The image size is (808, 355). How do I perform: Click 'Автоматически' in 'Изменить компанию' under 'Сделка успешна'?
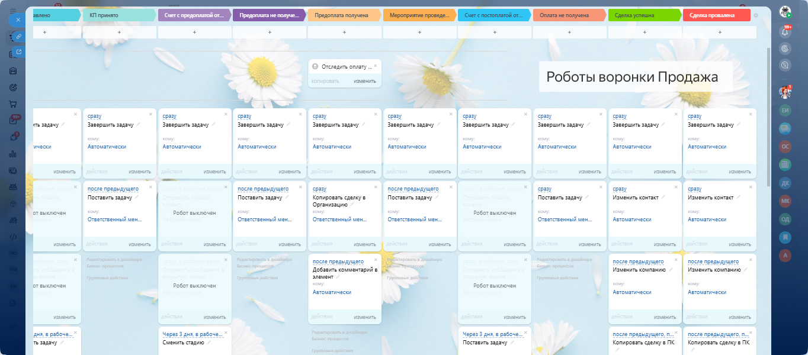tap(632, 292)
